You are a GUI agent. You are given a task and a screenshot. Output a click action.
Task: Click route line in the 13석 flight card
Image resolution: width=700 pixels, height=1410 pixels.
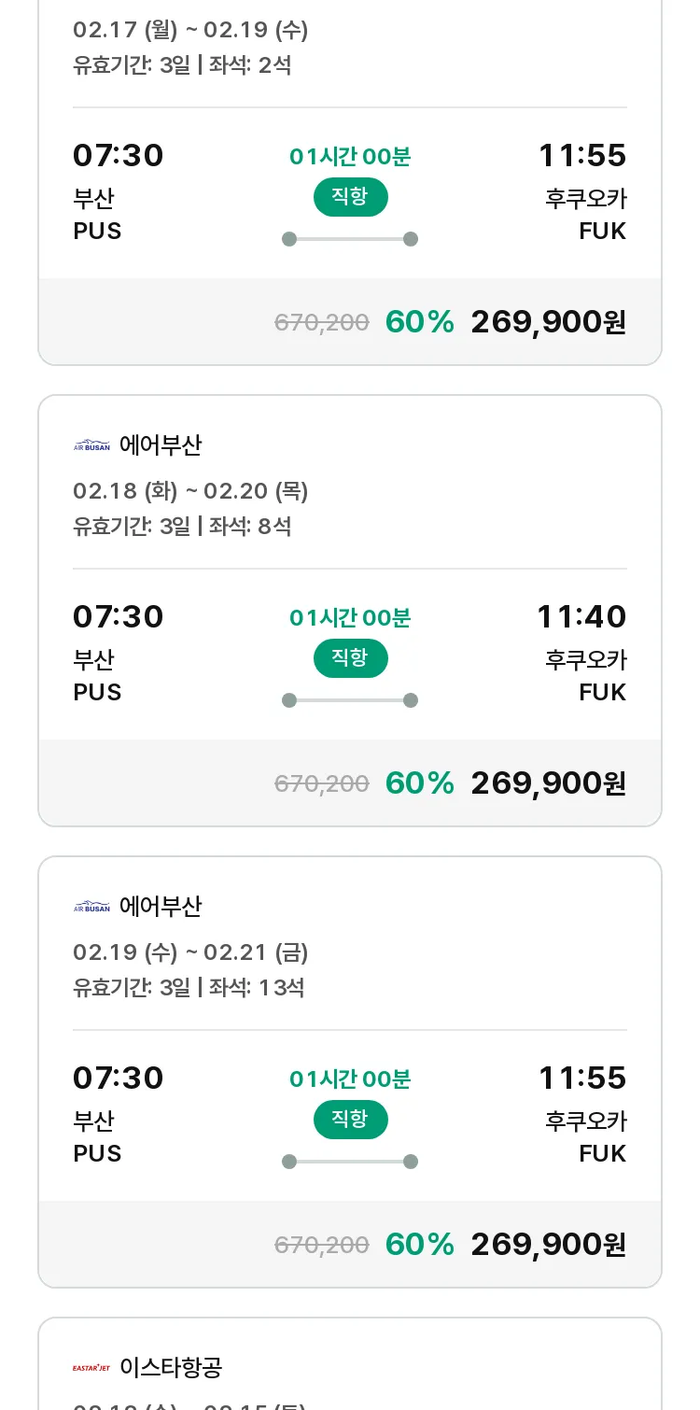coord(350,1162)
